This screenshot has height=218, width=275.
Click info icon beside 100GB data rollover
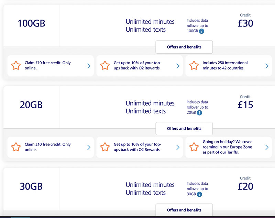point(202,31)
